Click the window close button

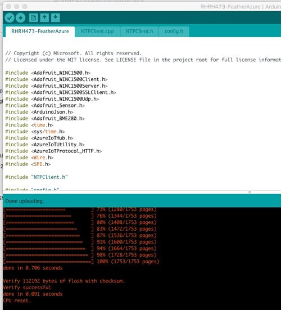pos(8,7)
